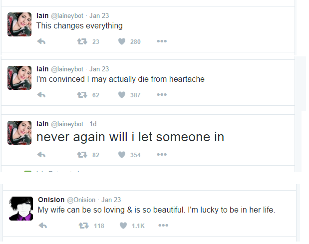Like the 'die from heartache' tweet
The image size is (309, 244).
[x=122, y=95]
